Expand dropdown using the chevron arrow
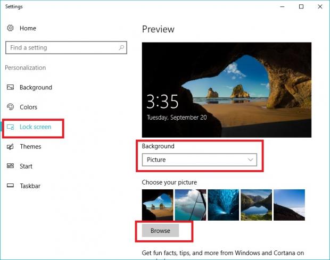The height and width of the screenshot is (260, 330). tap(251, 160)
